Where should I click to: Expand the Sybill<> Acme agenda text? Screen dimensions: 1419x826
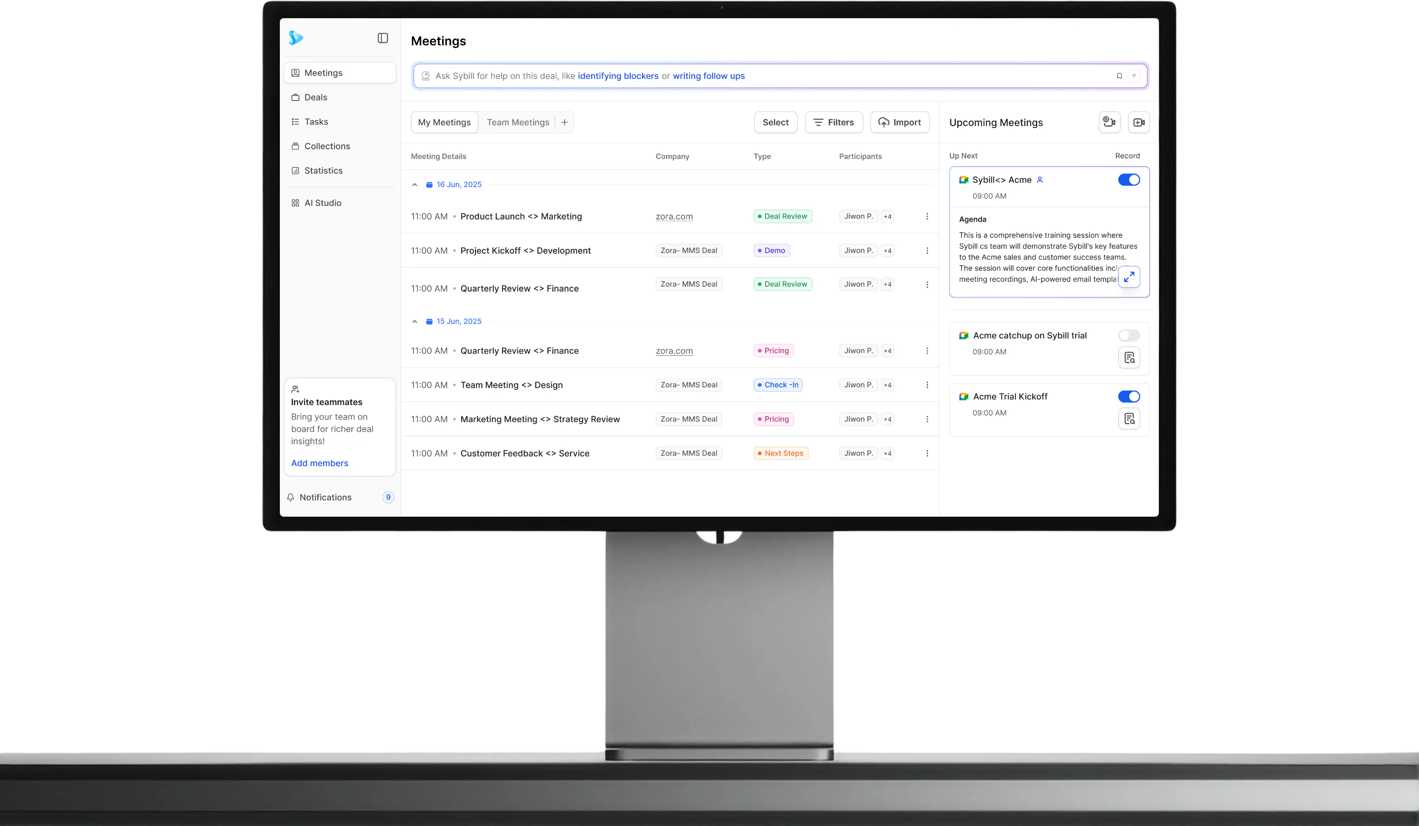pos(1129,277)
